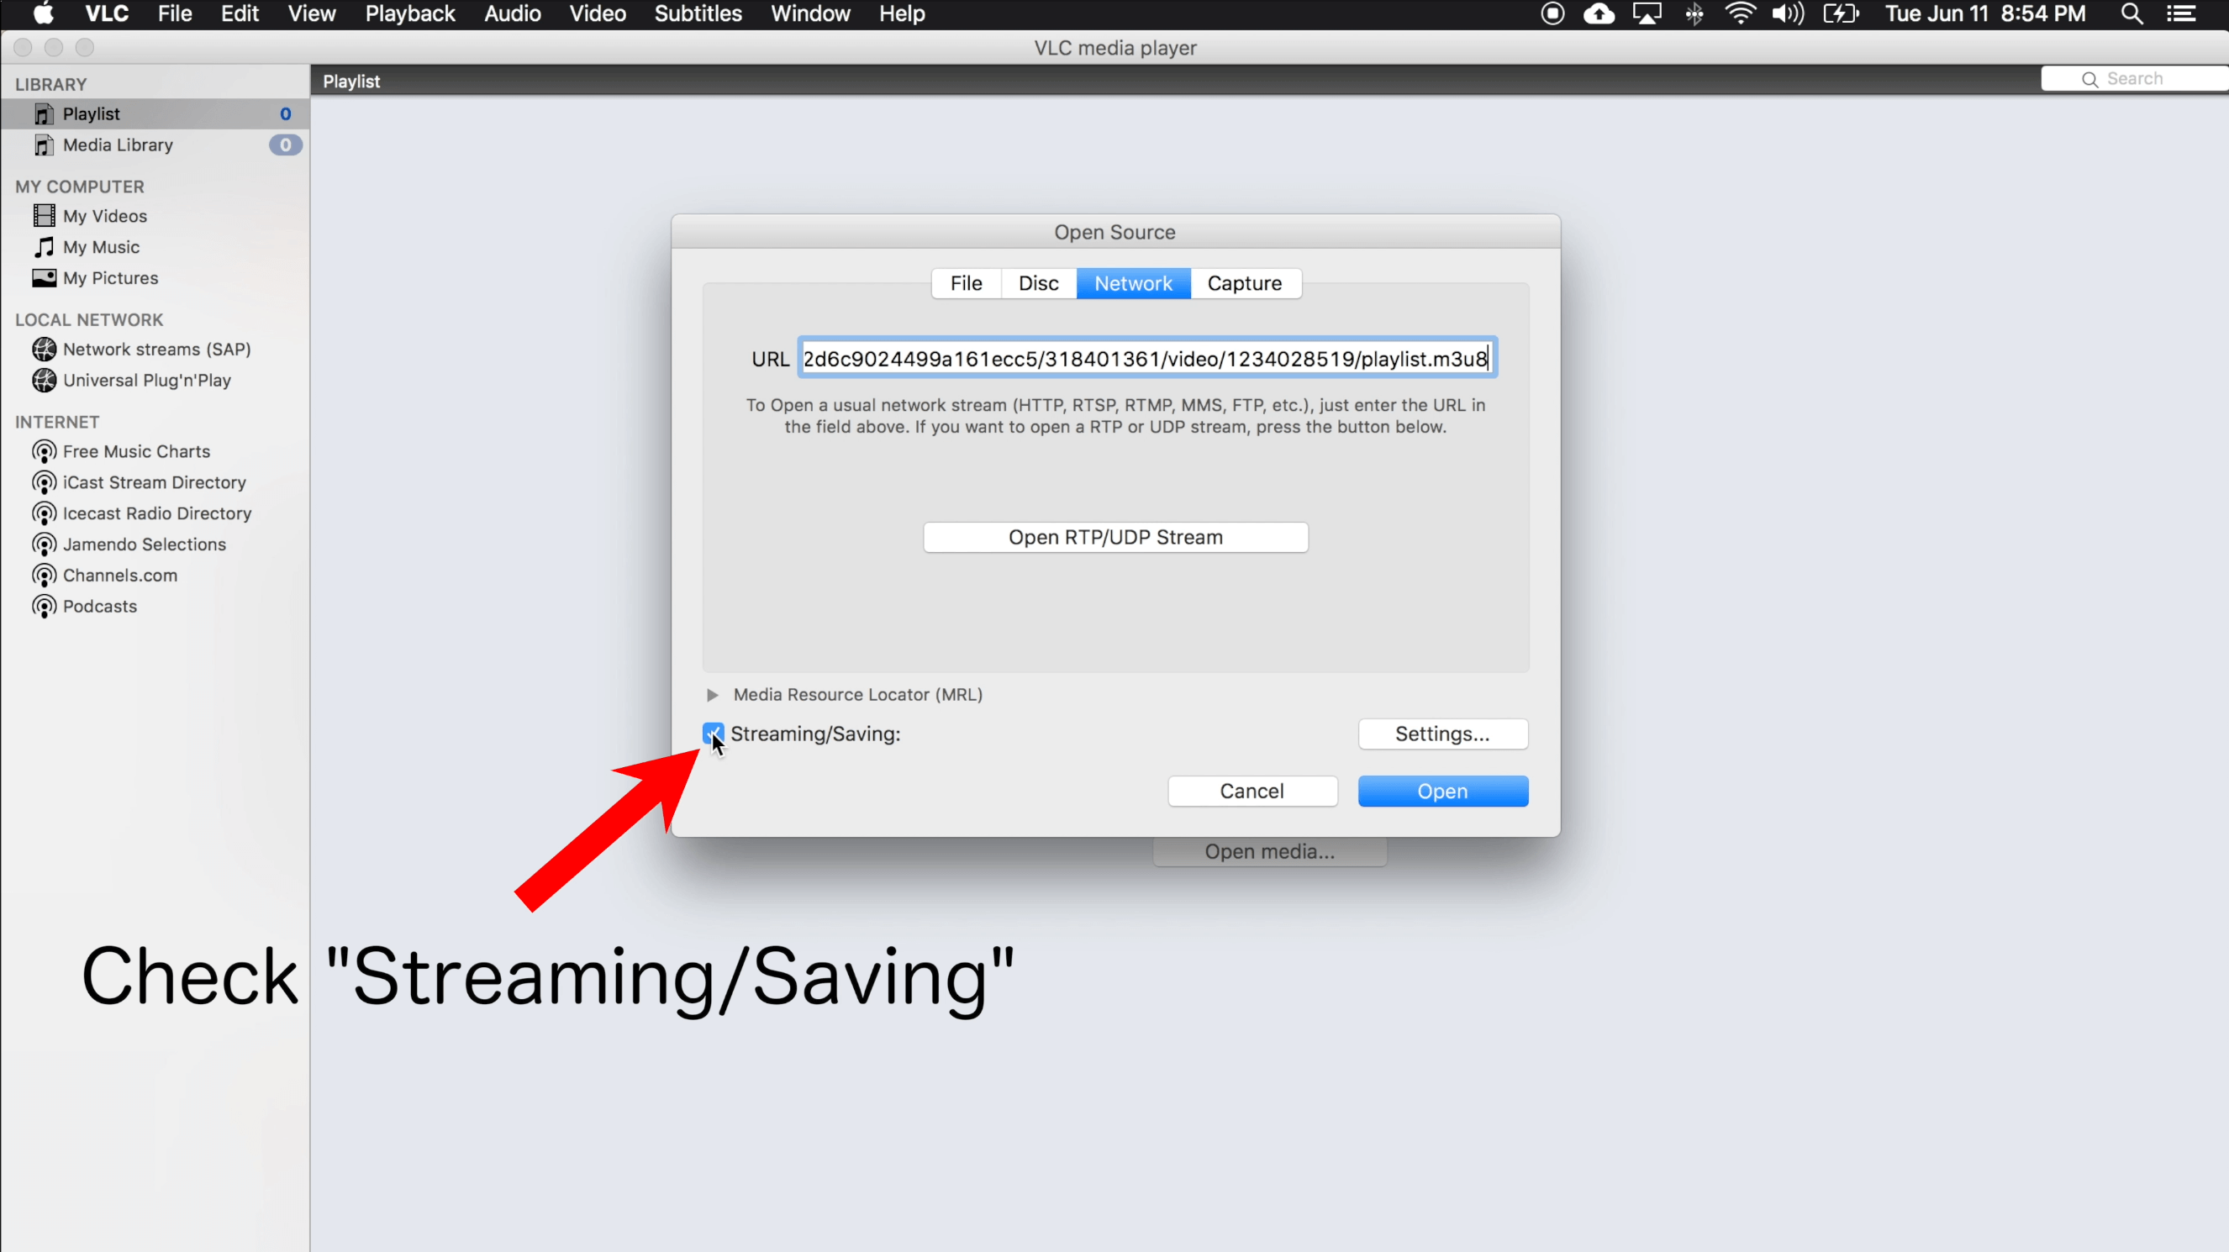Open the Media Library sidebar item

point(118,144)
